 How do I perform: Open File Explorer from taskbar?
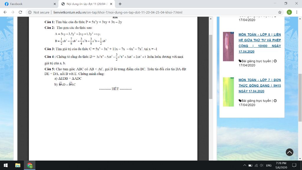[x=18, y=165]
